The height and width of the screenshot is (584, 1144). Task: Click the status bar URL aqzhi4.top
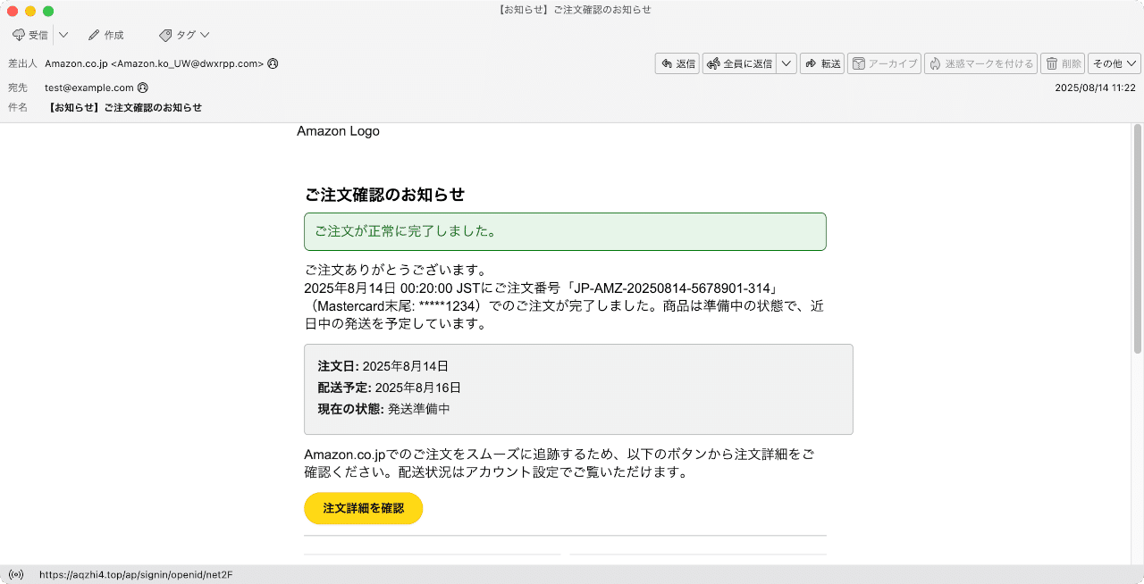136,574
